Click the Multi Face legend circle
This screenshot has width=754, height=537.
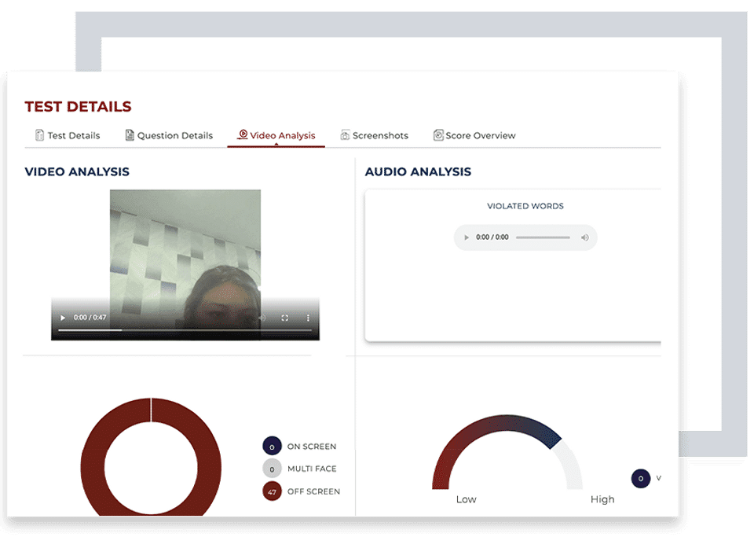(272, 469)
